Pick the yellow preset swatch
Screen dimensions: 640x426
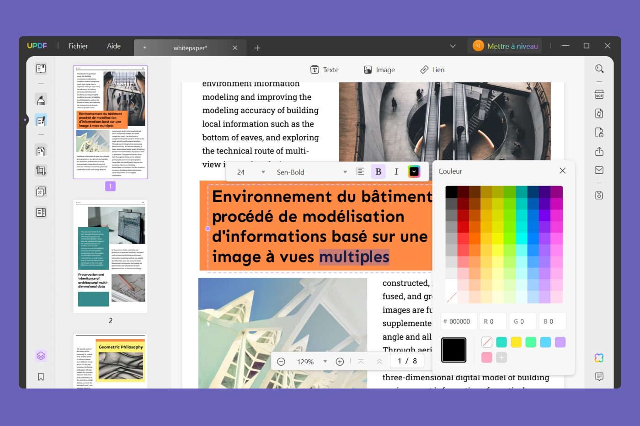[x=516, y=342]
